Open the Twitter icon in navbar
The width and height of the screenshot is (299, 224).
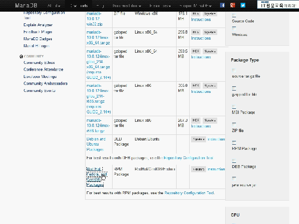point(243,5)
